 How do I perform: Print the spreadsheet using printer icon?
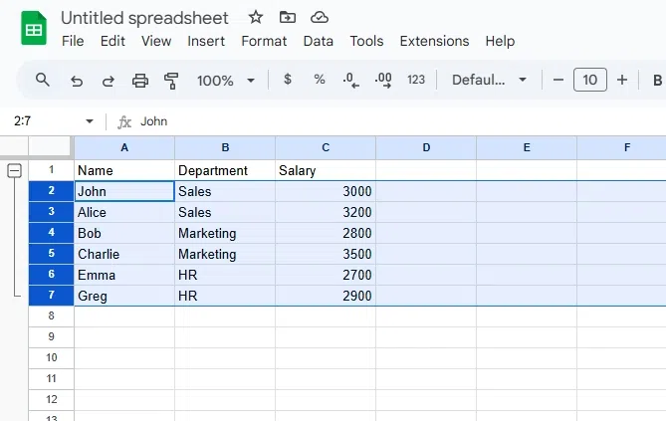coord(140,80)
